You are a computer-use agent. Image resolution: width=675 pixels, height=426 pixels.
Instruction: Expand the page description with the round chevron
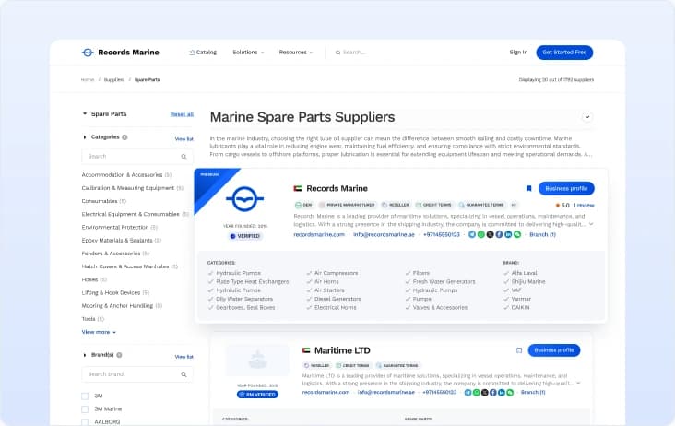pyautogui.click(x=587, y=117)
